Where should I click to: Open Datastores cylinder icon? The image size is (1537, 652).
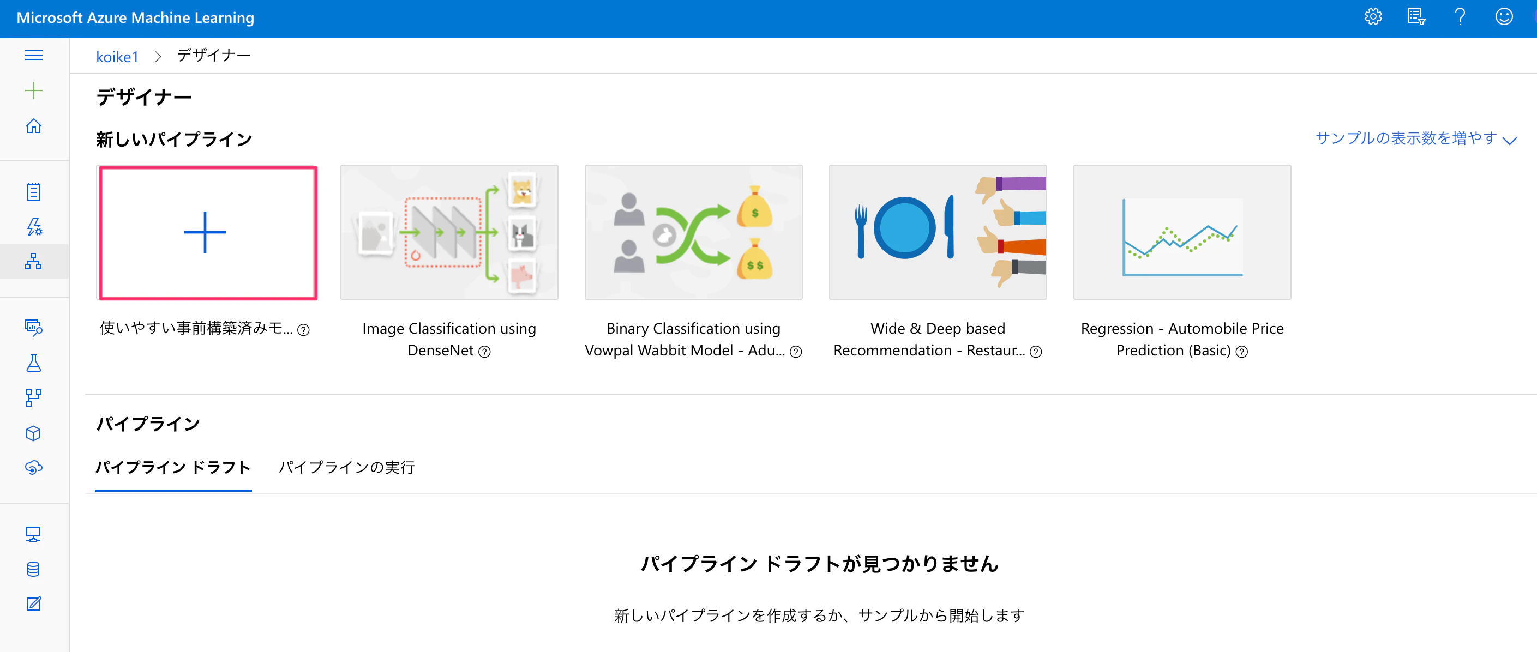tap(33, 569)
